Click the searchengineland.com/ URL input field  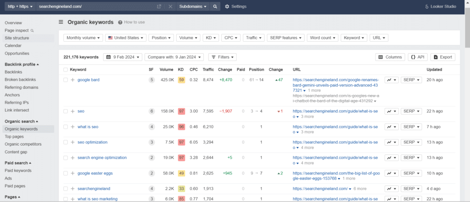click(x=96, y=6)
